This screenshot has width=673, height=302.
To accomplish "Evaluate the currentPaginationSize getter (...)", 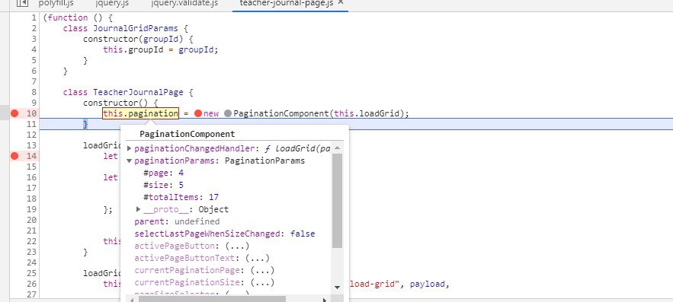I will pos(262,283).
